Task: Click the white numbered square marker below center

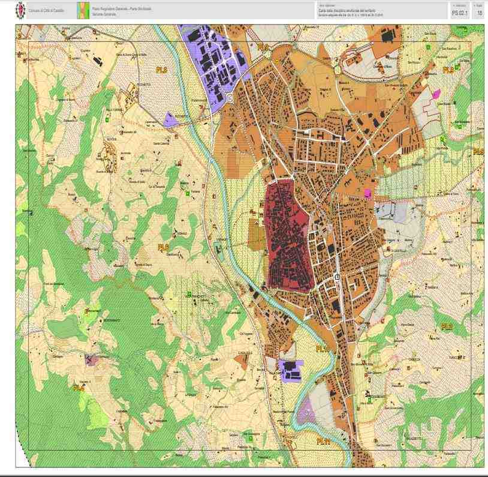Action: pyautogui.click(x=337, y=277)
